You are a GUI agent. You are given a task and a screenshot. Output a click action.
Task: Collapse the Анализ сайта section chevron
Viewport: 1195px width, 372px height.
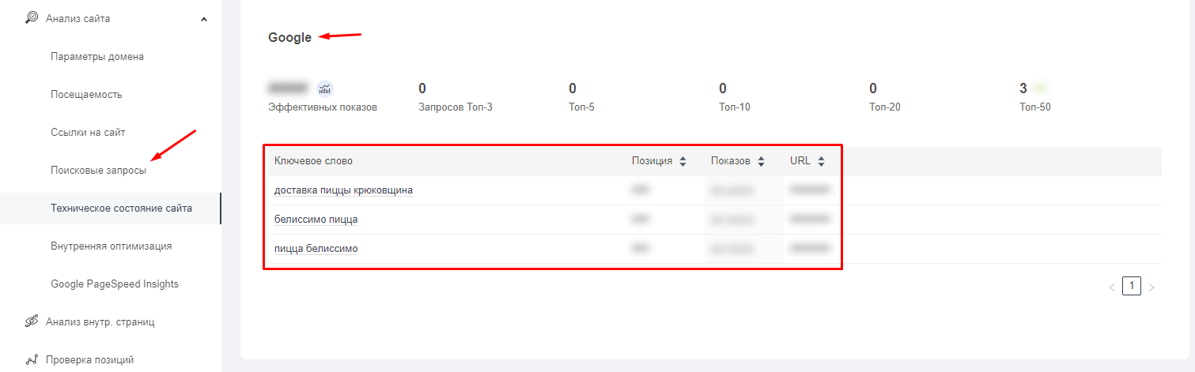pyautogui.click(x=204, y=19)
